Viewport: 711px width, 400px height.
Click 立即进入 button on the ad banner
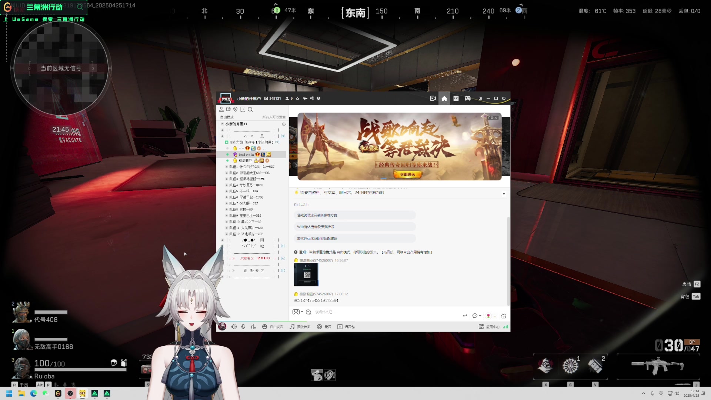[407, 174]
